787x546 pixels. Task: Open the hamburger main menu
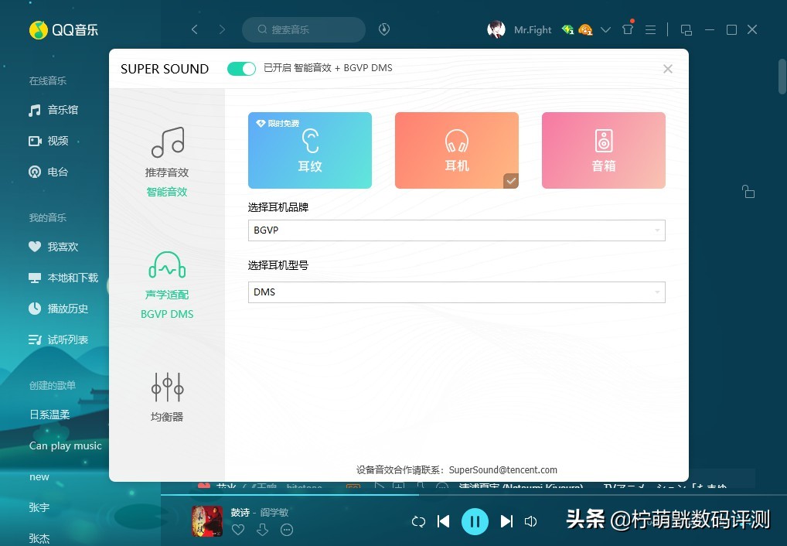pyautogui.click(x=650, y=29)
